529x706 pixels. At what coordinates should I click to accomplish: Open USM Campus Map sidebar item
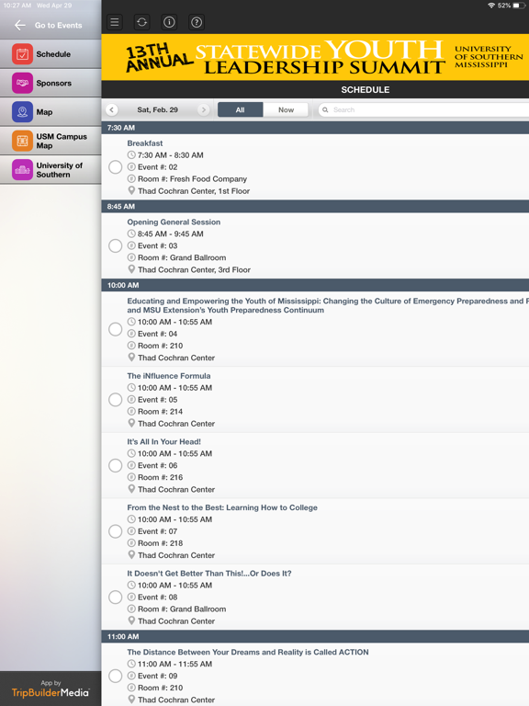(51, 141)
